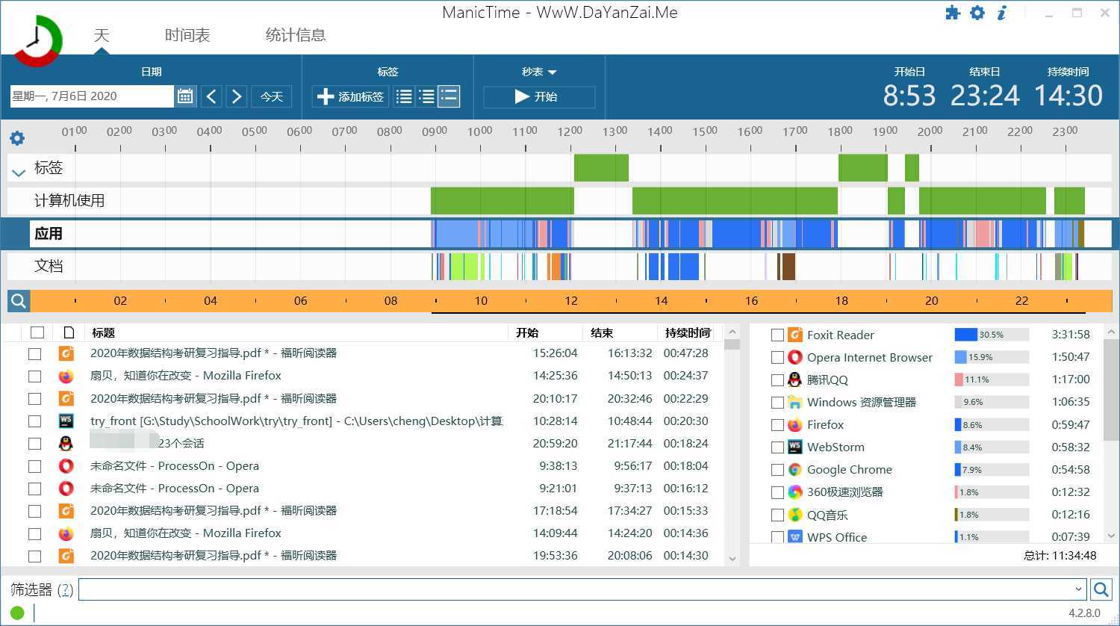Collapse the 标签 timeline chevron
This screenshot has width=1120, height=626.
19,173
